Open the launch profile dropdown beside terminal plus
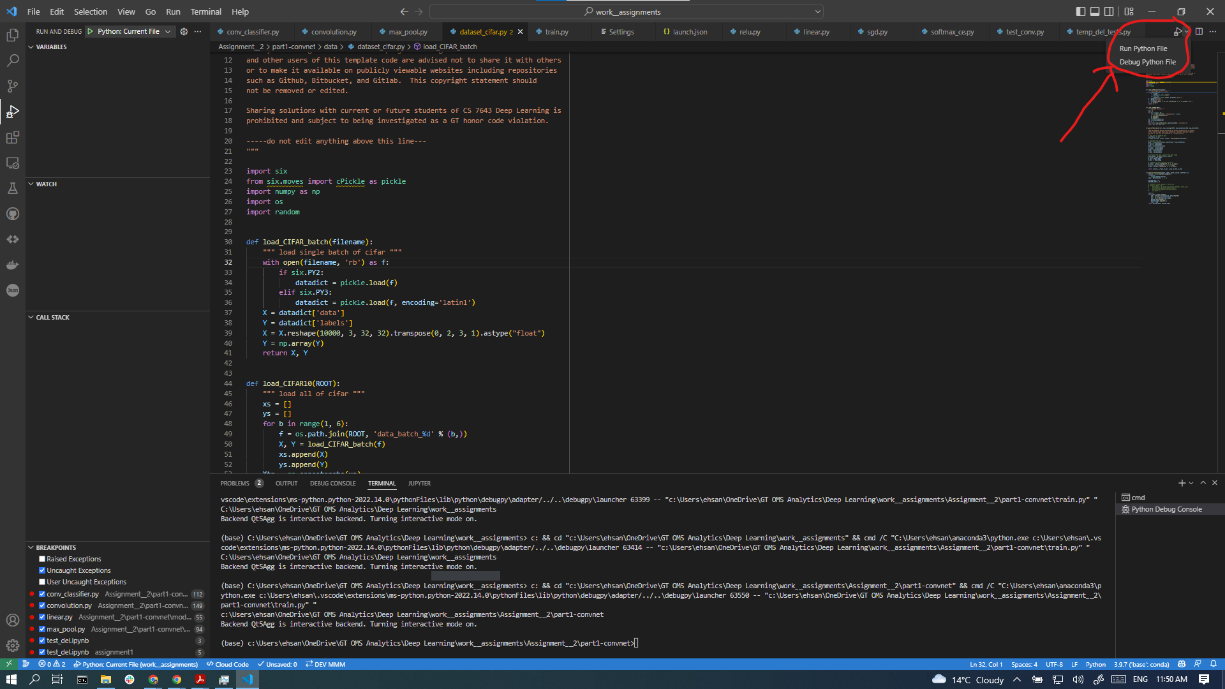The width and height of the screenshot is (1225, 689). coord(1191,483)
